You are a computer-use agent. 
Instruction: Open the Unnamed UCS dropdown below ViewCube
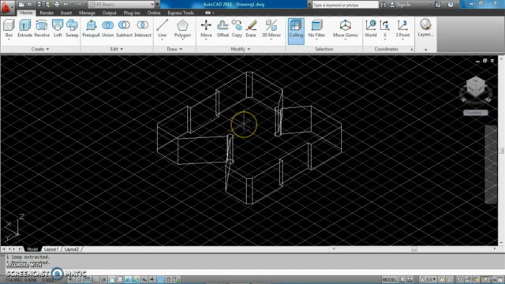coord(476,113)
